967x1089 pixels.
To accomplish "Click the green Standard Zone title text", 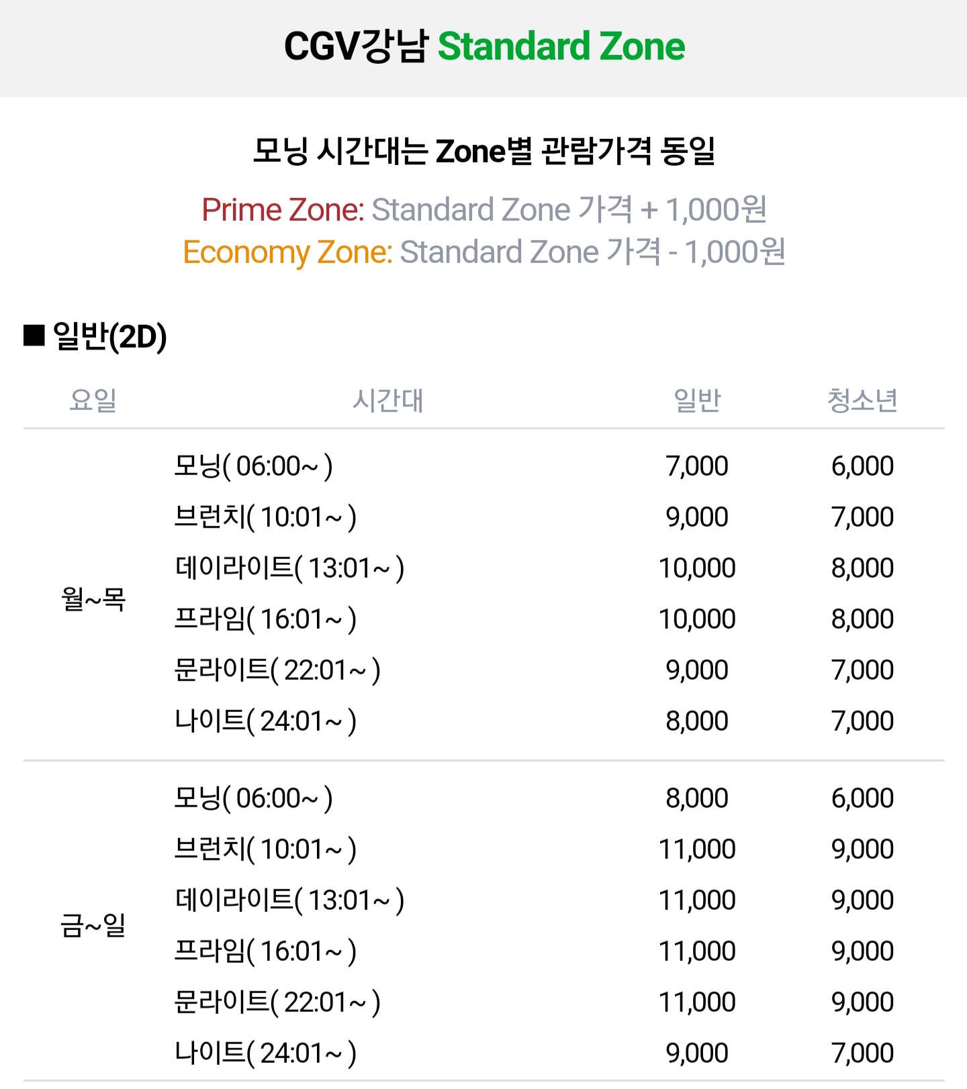I will [x=561, y=47].
